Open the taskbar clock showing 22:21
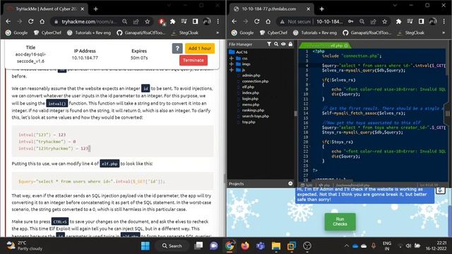This screenshot has width=452, height=254. tap(436, 246)
